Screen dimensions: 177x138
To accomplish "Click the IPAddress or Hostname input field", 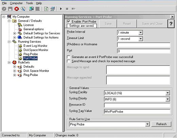I will (144, 45).
